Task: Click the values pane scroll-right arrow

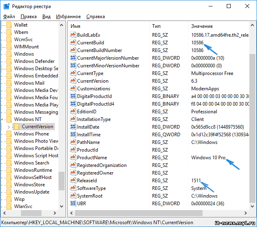Action: coord(246,213)
